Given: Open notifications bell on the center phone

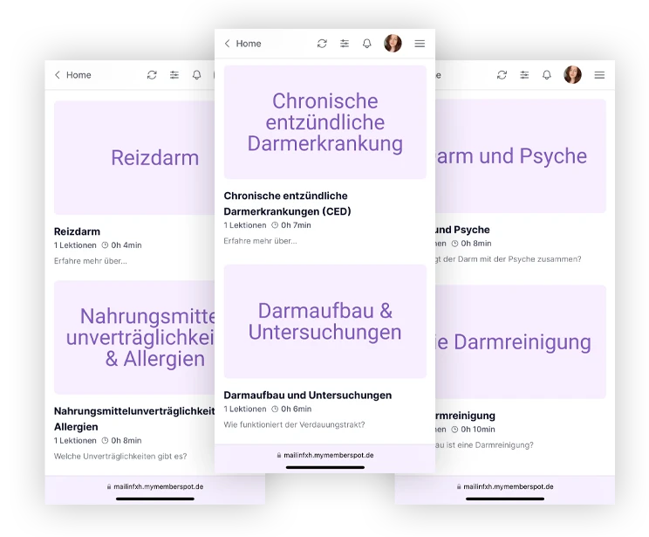Looking at the screenshot, I should [x=367, y=44].
